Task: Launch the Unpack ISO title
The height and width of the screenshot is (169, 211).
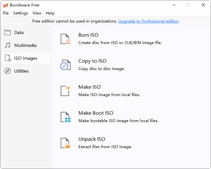Action: coord(92,139)
